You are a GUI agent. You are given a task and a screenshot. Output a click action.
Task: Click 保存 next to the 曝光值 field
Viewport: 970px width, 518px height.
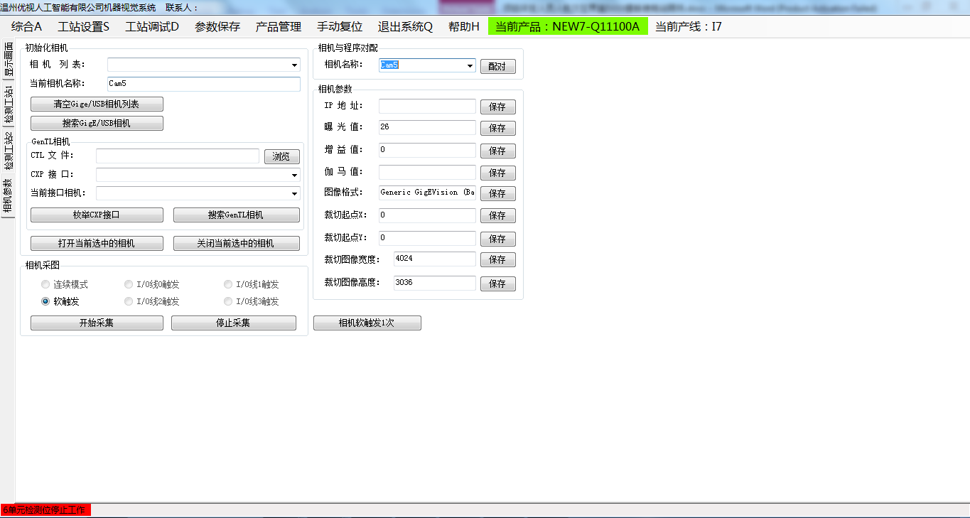[497, 129]
